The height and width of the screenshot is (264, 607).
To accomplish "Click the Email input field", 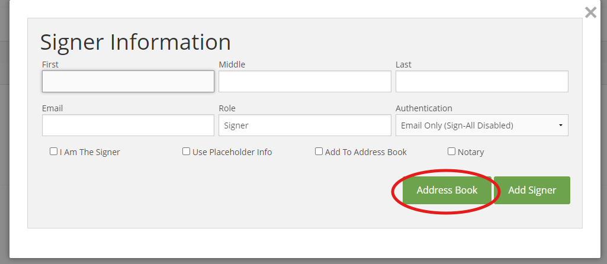I will point(128,125).
